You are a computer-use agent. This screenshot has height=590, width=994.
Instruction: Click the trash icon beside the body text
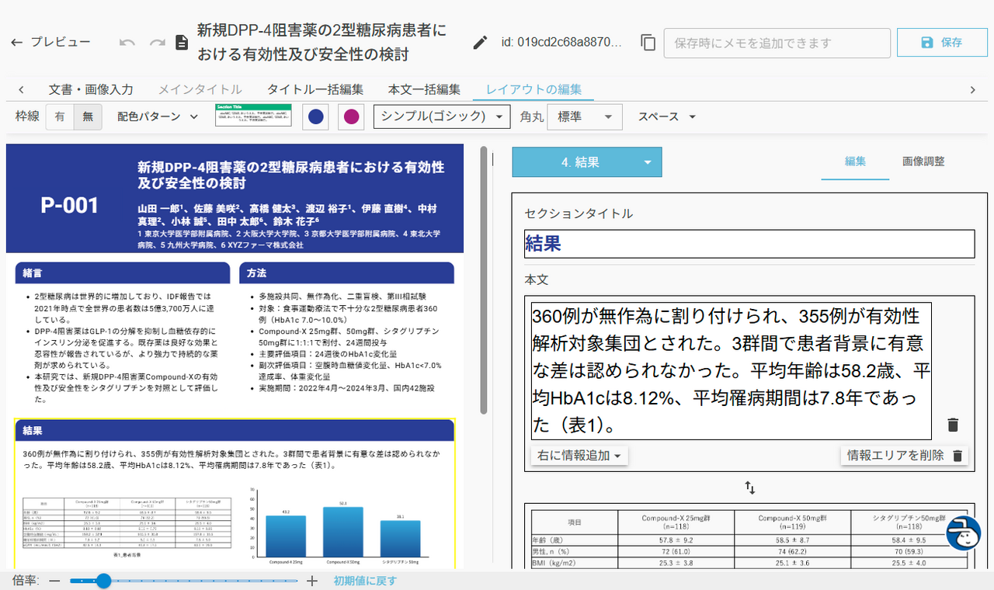[953, 425]
